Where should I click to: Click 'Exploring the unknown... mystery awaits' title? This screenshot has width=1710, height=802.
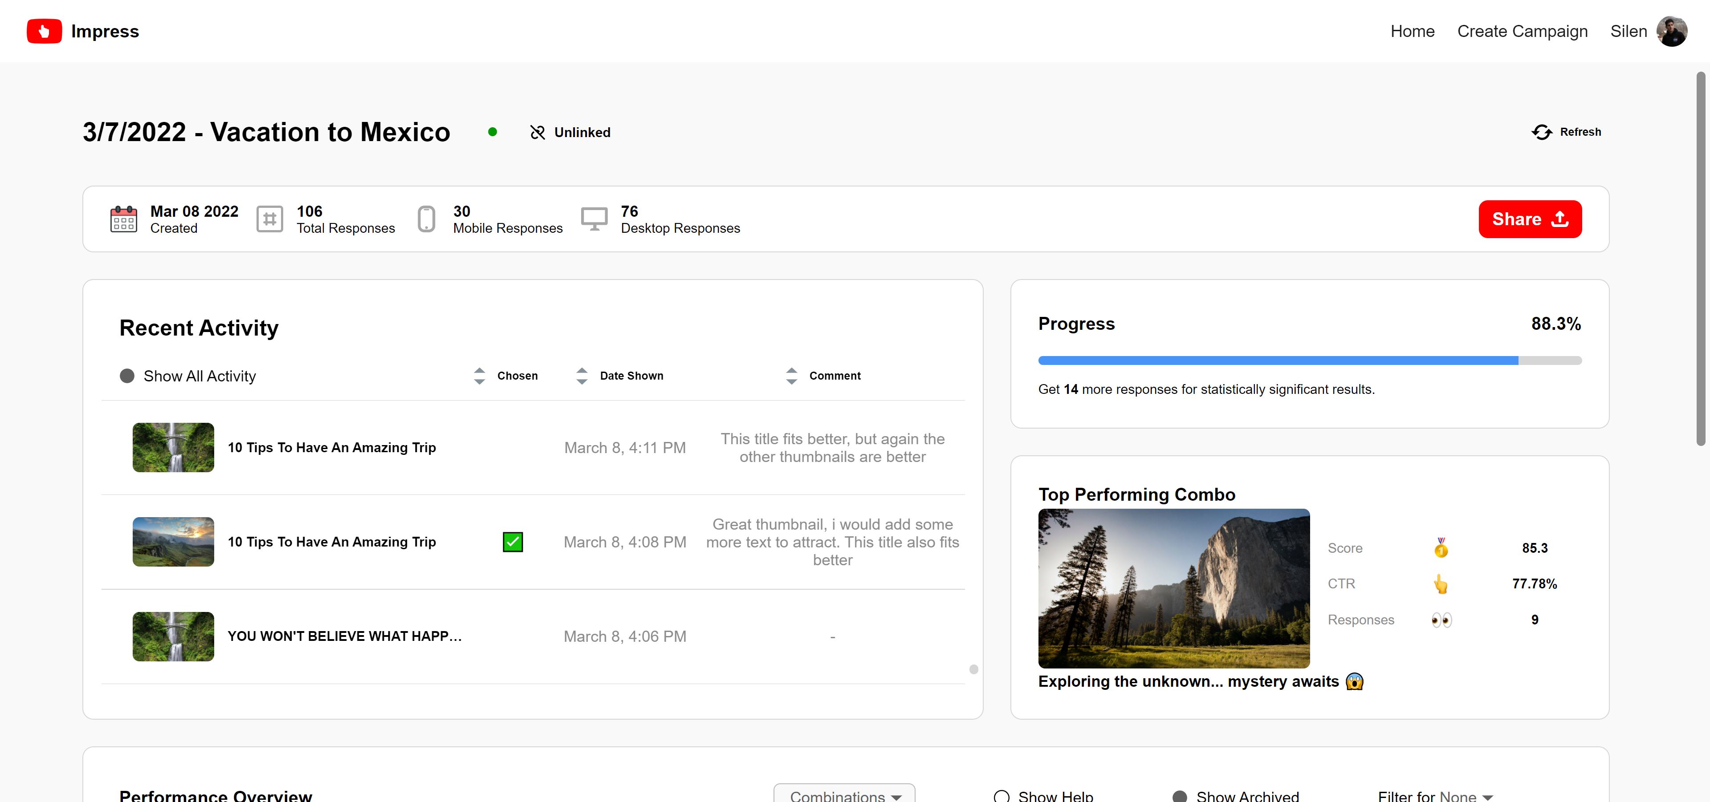(x=1188, y=681)
